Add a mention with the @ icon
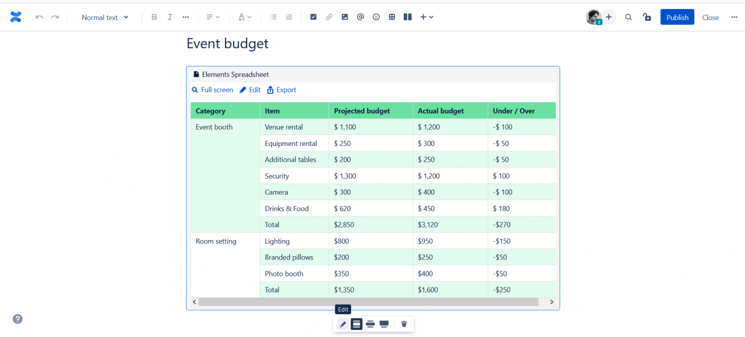 click(361, 17)
